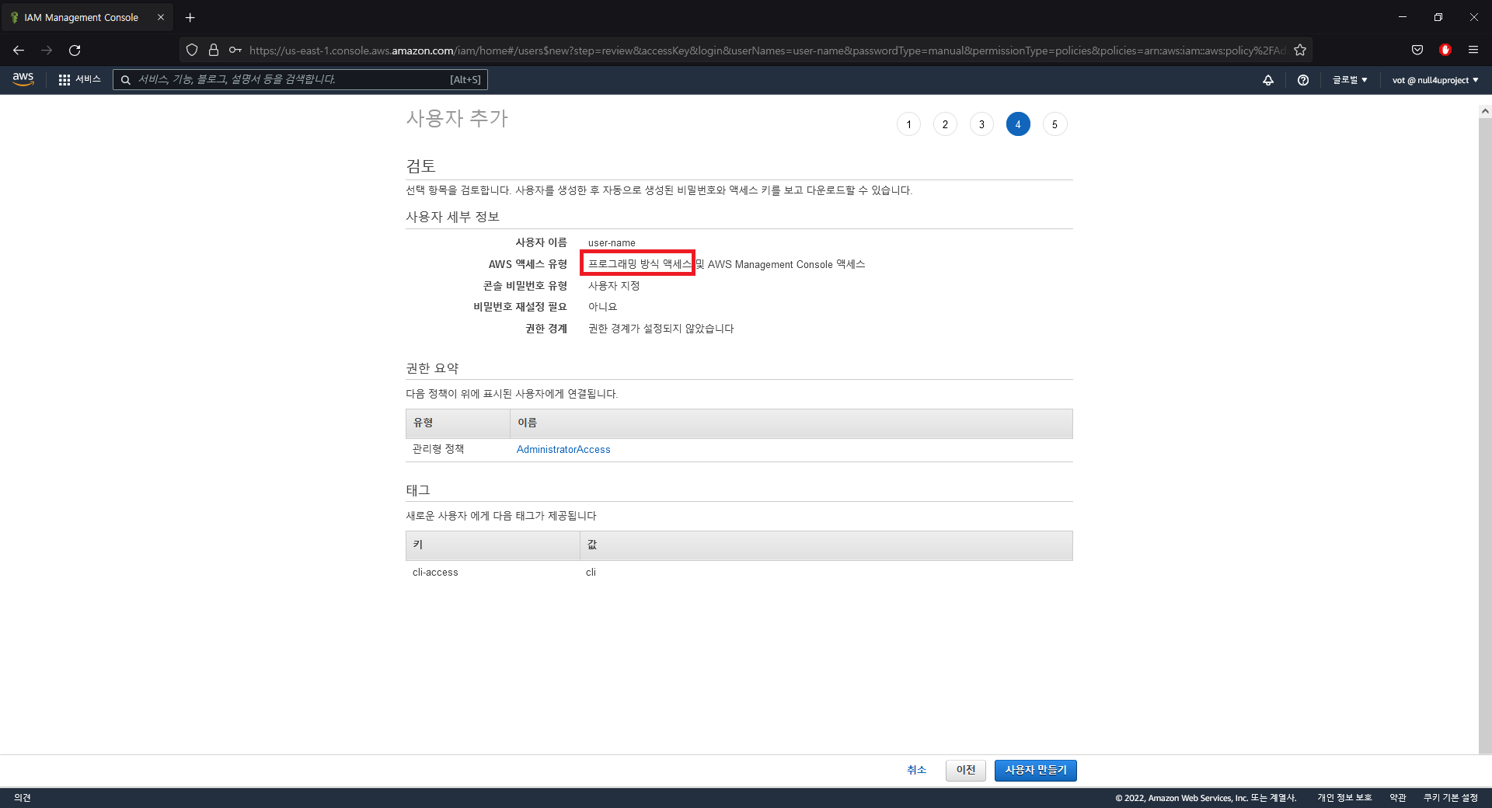
Task: Click the user-name value text
Action: [x=612, y=243]
